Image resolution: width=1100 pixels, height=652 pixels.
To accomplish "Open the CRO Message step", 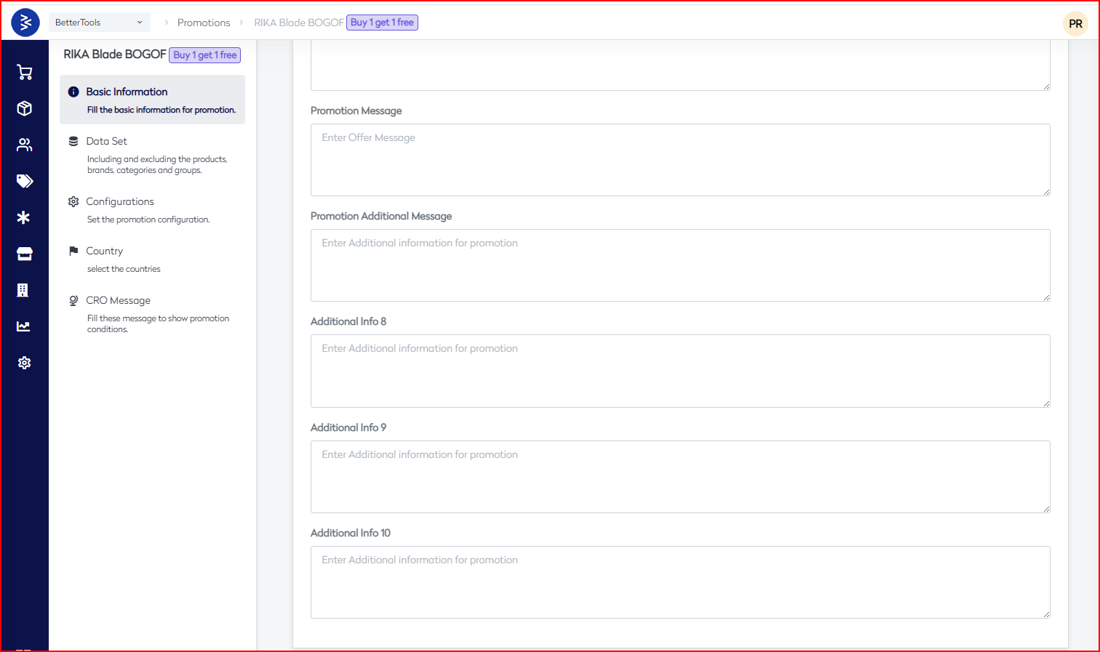I will click(x=118, y=300).
